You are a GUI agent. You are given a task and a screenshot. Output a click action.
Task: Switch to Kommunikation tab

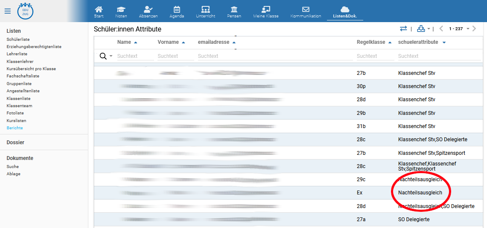pyautogui.click(x=306, y=11)
